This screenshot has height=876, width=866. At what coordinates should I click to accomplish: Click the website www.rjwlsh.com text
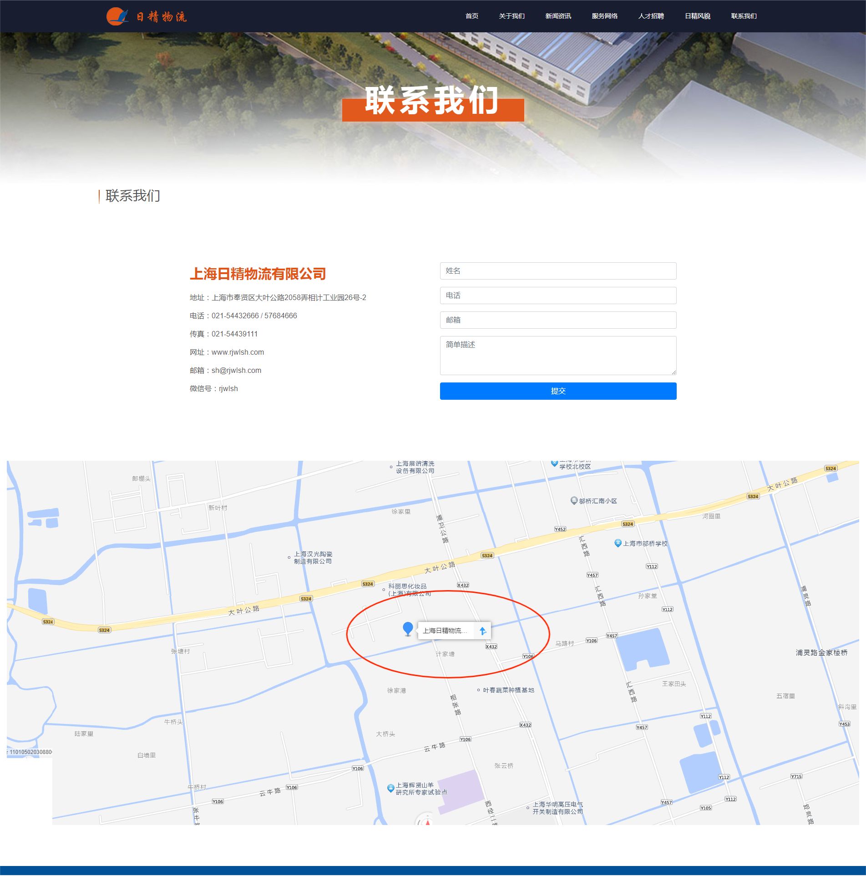[x=238, y=352]
